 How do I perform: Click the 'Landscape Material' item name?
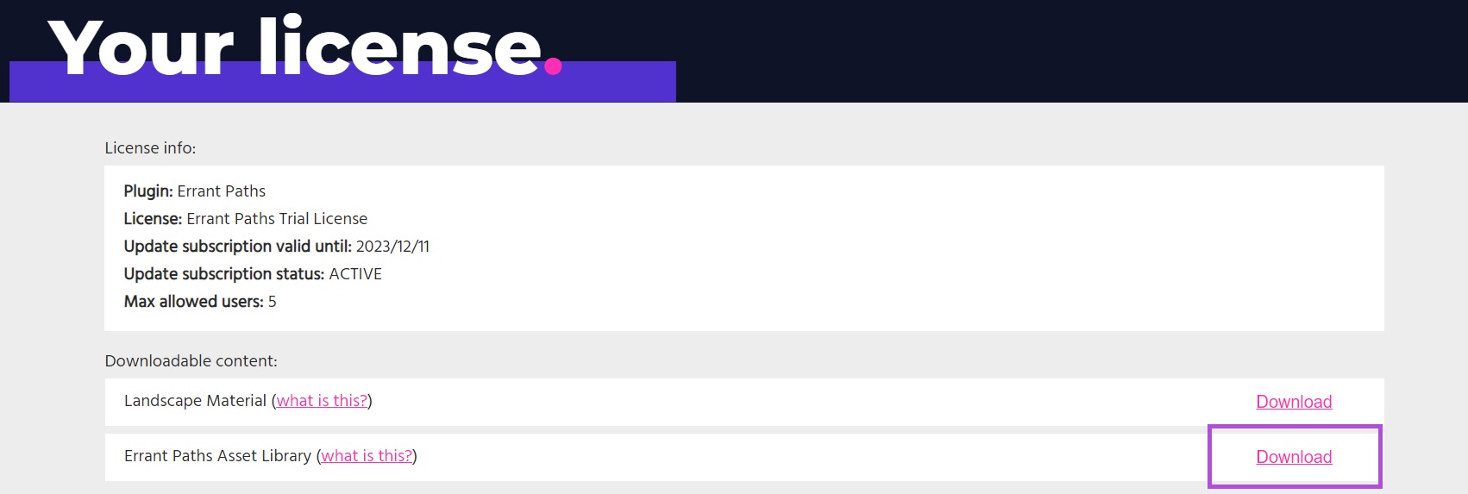point(195,401)
